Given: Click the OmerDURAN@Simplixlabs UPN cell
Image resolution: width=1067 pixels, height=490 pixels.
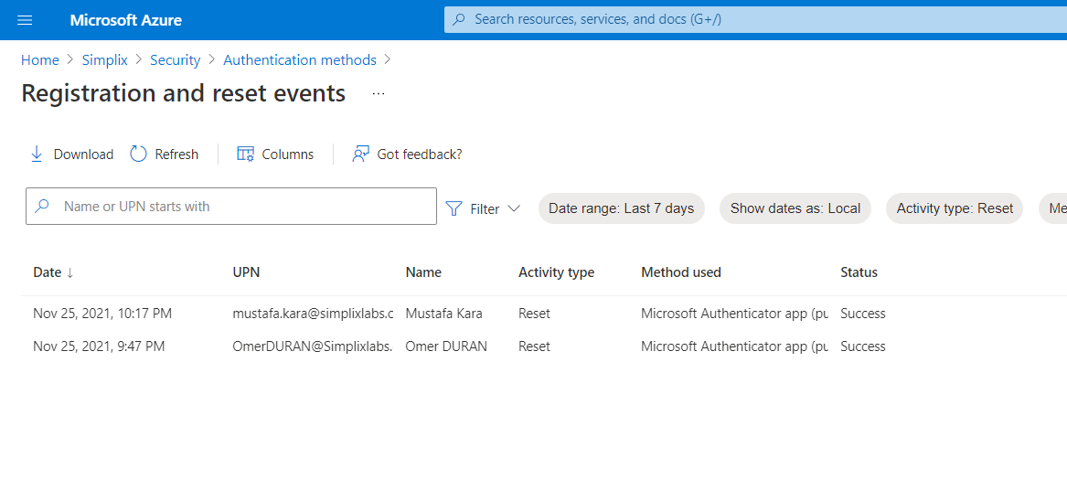Looking at the screenshot, I should tap(313, 346).
